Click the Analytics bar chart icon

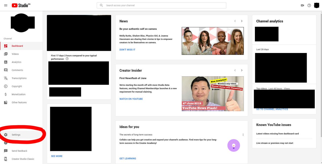6,62
